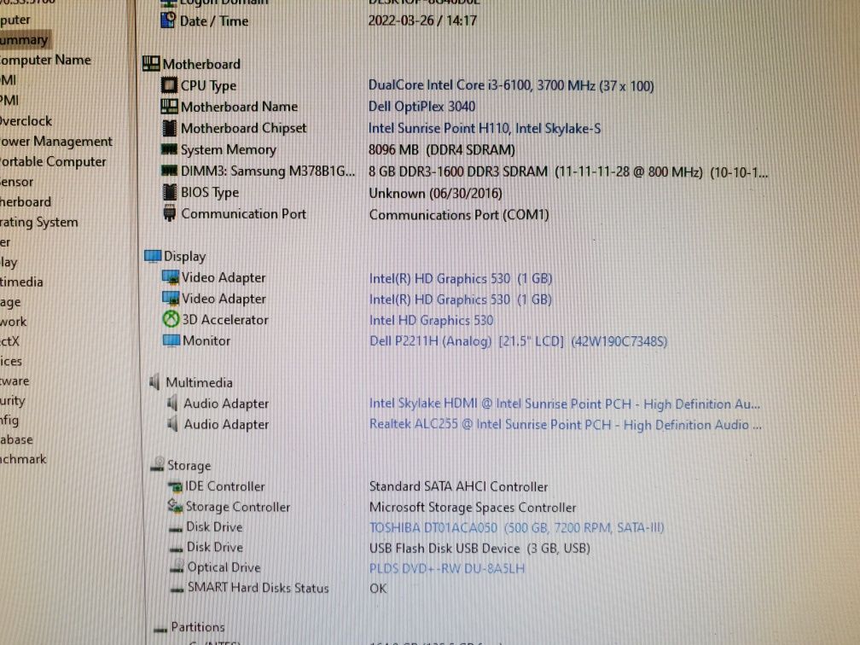860x645 pixels.
Task: Click the IDE Controller icon
Action: (x=176, y=486)
